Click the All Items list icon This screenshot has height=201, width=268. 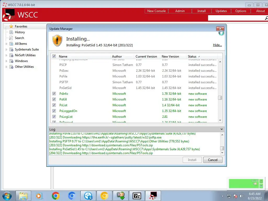(11, 44)
